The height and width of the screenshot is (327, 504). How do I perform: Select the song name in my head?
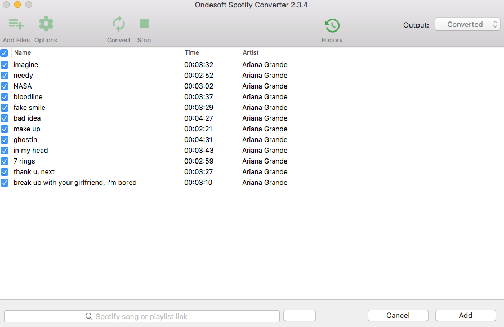(30, 151)
